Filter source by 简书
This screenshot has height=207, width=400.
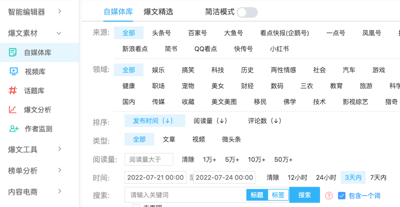click(171, 49)
